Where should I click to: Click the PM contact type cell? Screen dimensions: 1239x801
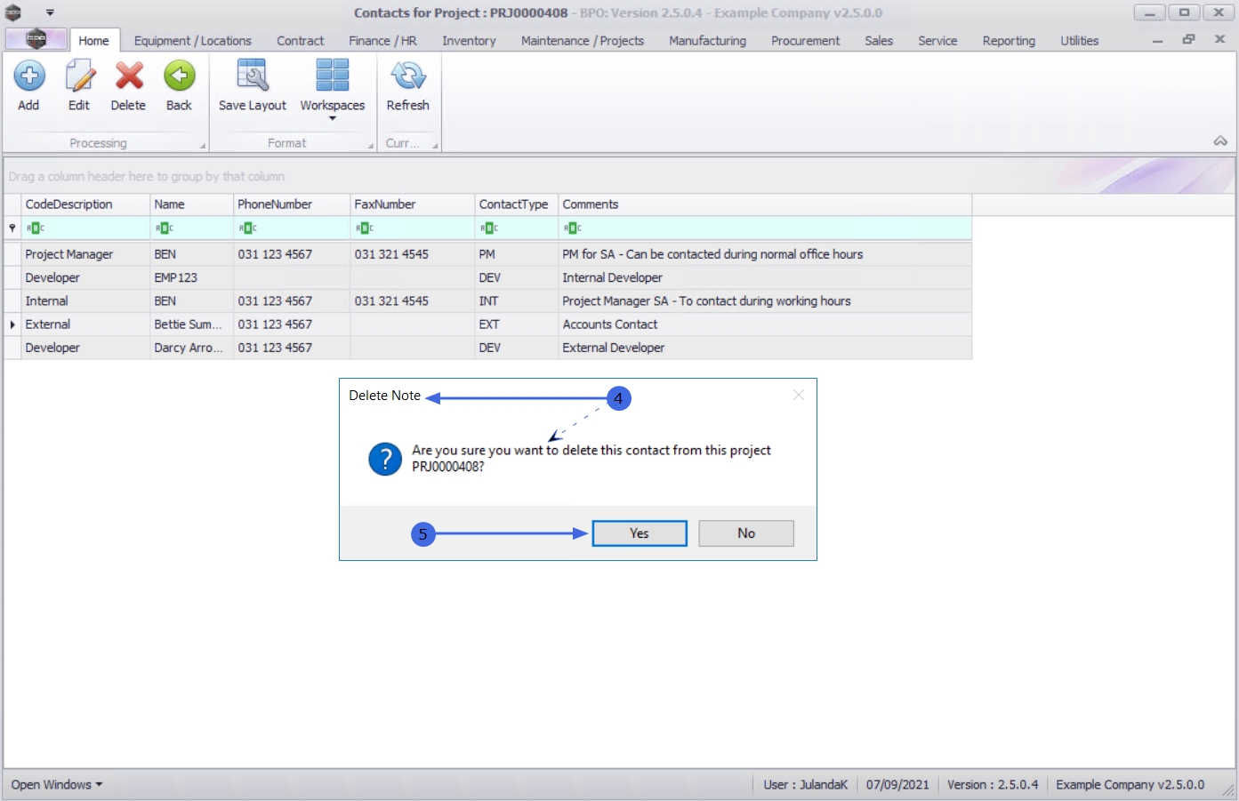point(517,254)
